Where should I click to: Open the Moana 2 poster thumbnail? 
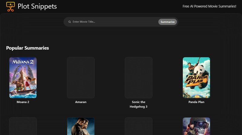pos(23,77)
